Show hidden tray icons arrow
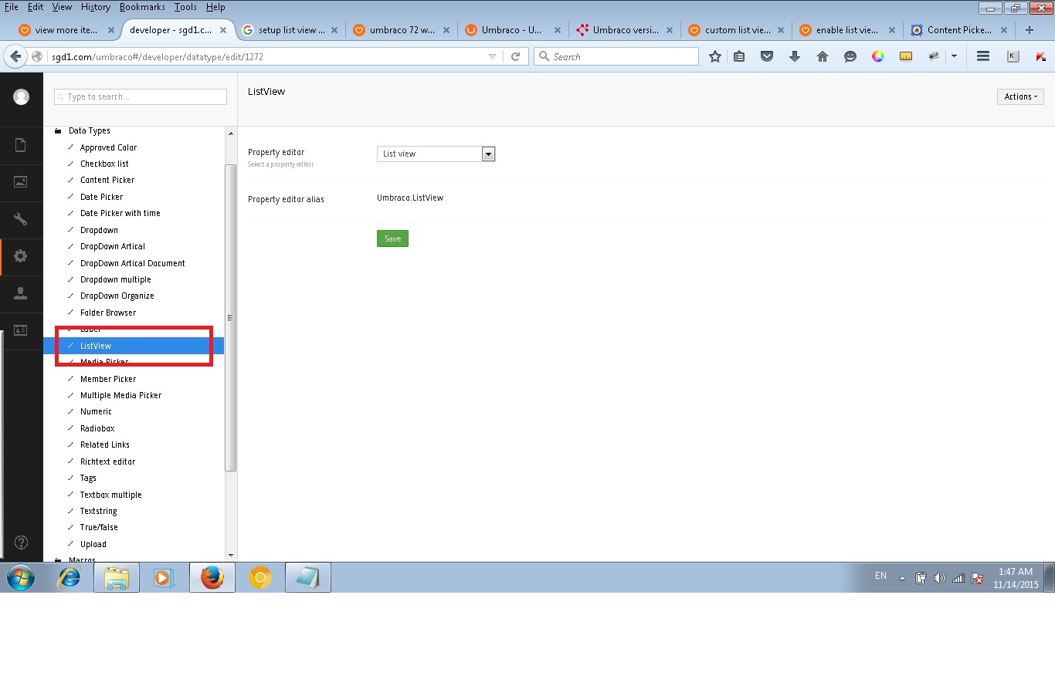1055x693 pixels. (902, 578)
